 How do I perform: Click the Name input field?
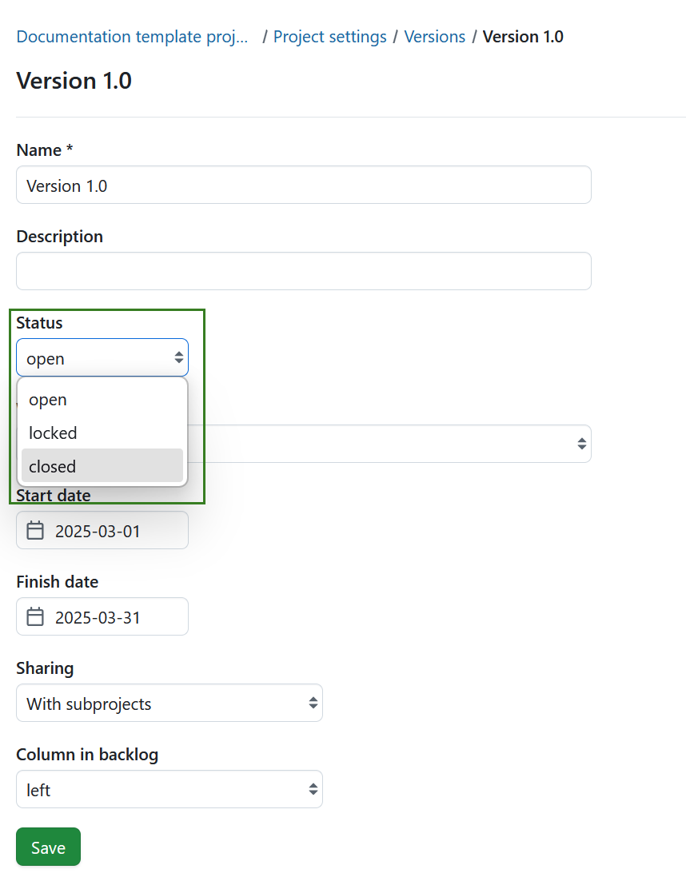click(x=303, y=185)
